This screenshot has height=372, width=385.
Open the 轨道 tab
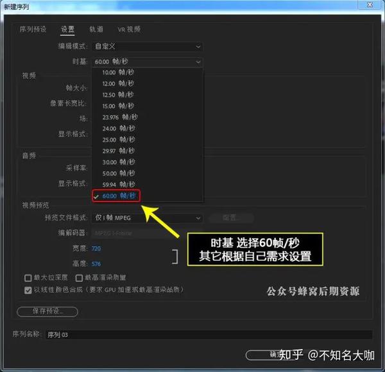pos(96,30)
